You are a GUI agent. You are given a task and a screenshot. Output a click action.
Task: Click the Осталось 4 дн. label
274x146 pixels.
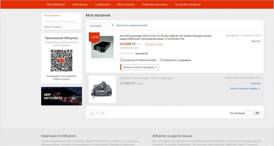click(154, 44)
